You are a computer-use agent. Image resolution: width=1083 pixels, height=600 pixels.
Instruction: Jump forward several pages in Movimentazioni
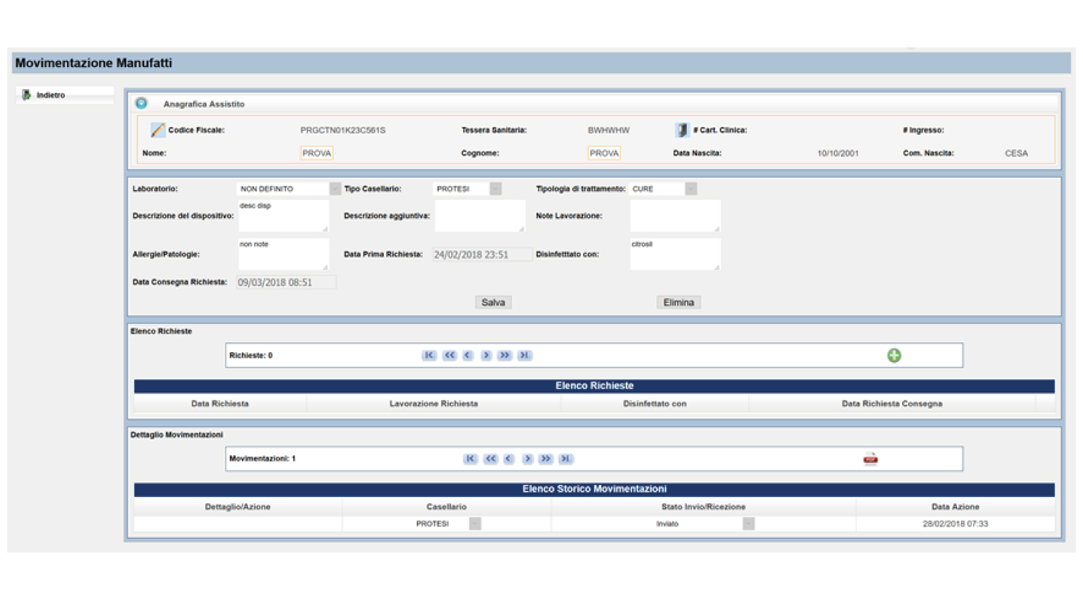(546, 459)
